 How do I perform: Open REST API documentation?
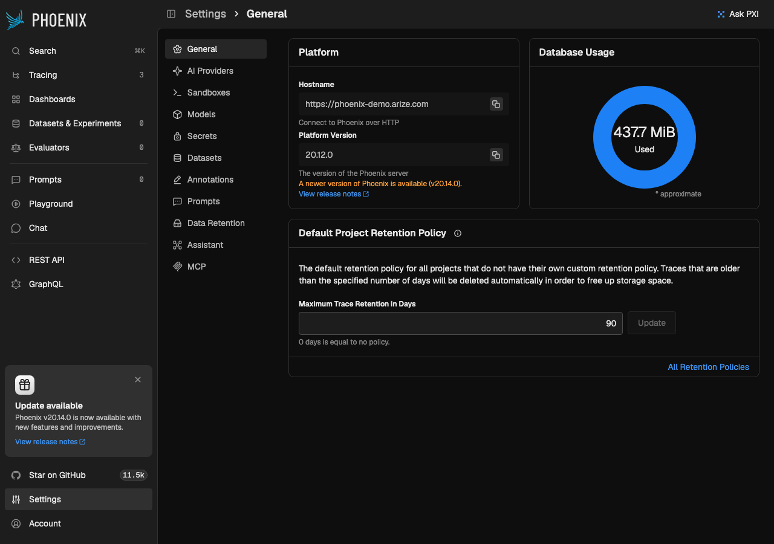(x=79, y=260)
